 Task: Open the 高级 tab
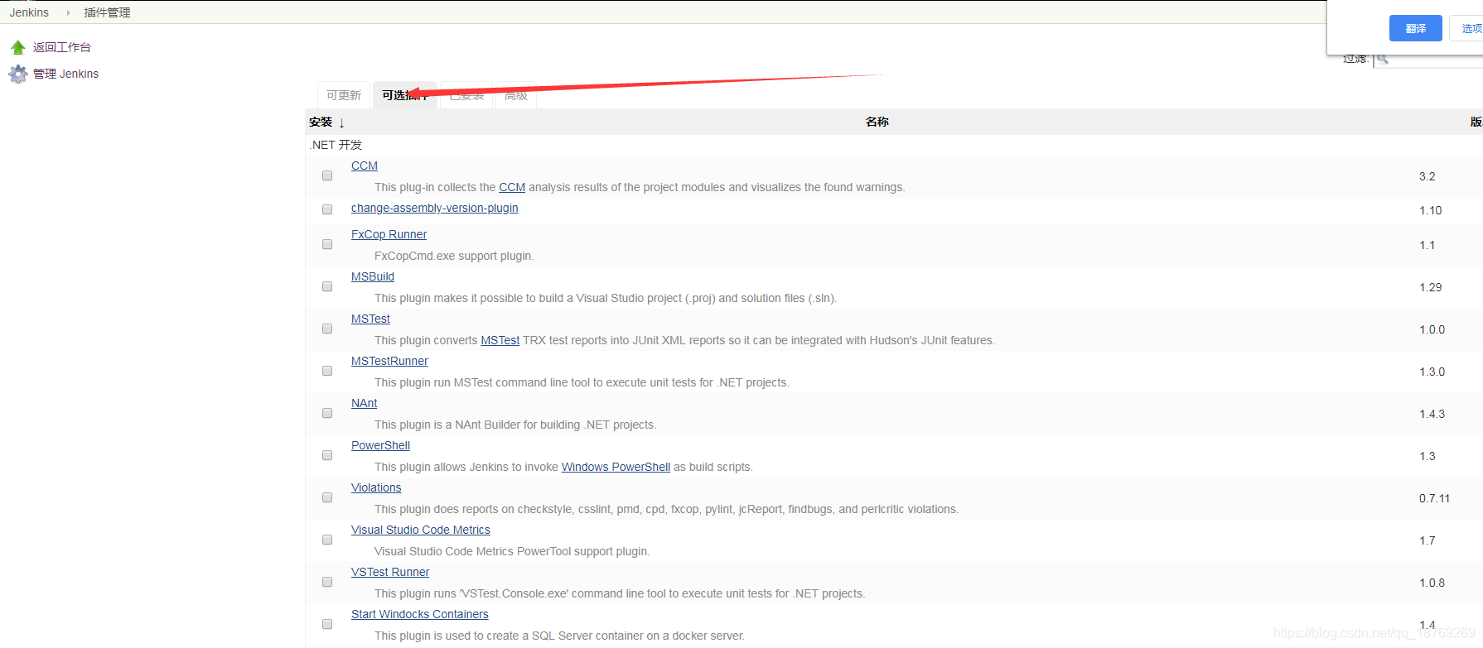516,95
